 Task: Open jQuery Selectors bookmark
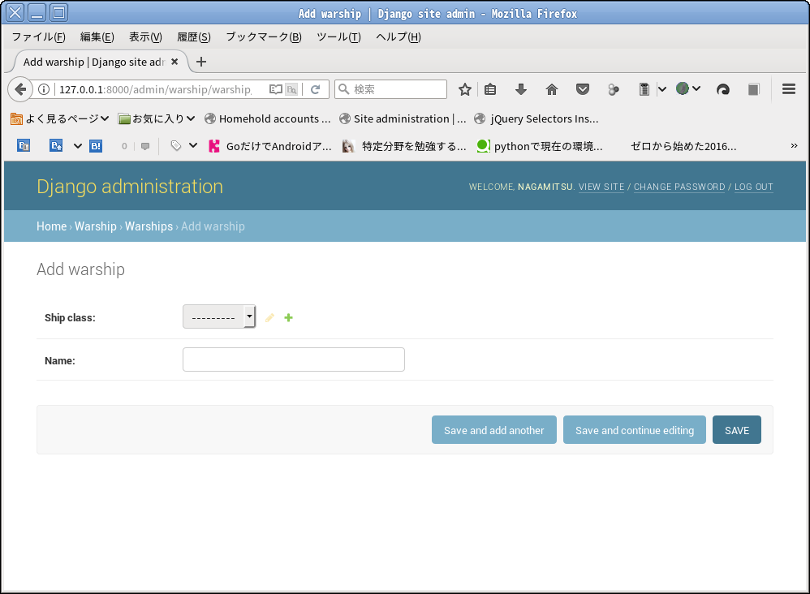click(536, 118)
